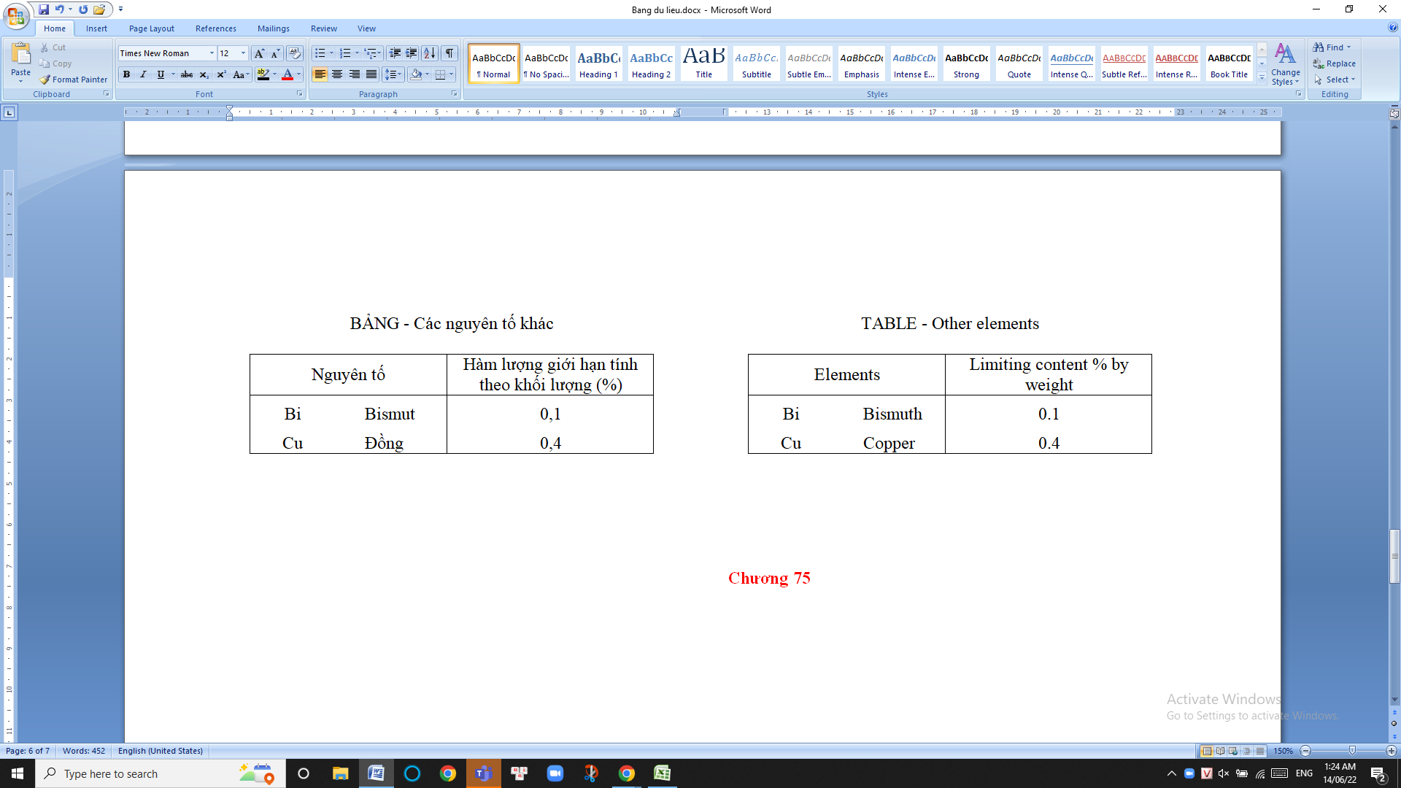The image size is (1401, 788).
Task: Click the Increase Indent icon
Action: (412, 53)
